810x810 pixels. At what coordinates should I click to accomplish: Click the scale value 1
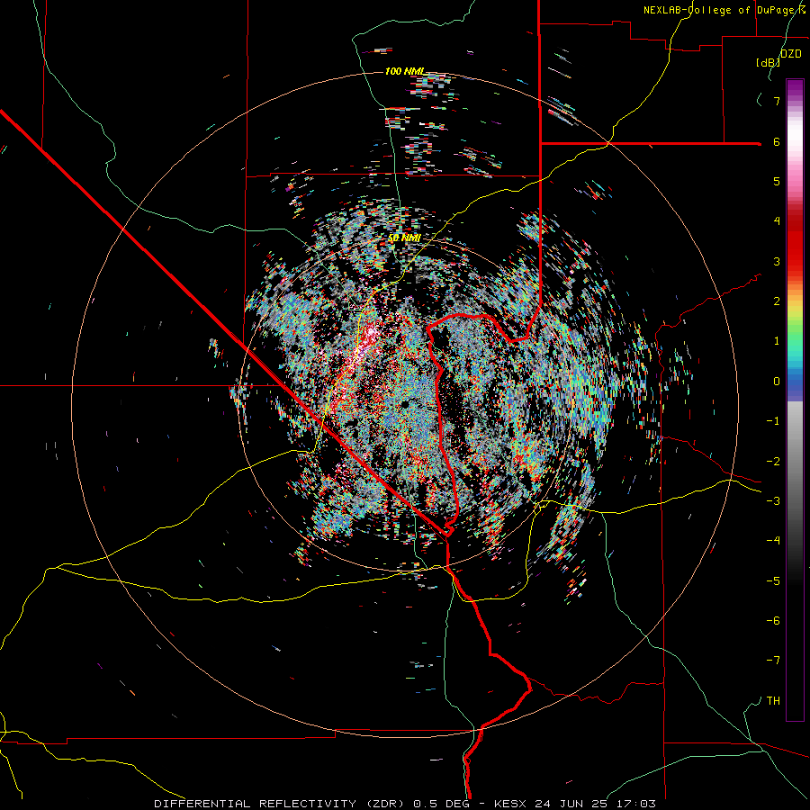(777, 341)
